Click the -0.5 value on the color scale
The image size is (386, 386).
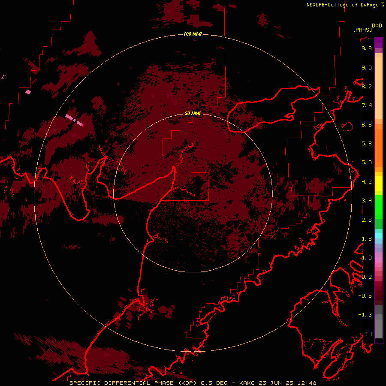pos(365,296)
